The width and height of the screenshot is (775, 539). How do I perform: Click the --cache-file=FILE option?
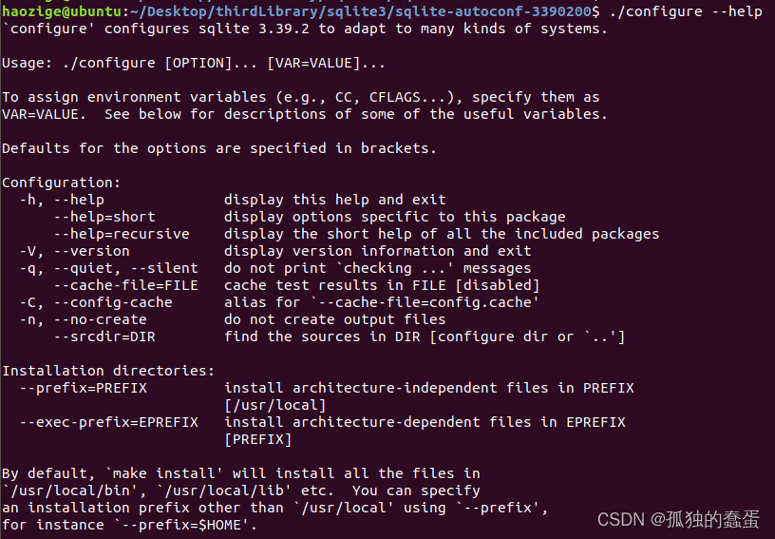coord(125,285)
